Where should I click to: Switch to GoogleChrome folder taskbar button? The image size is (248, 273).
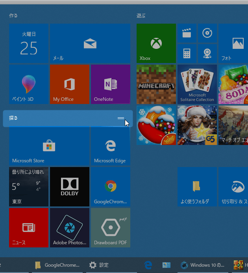57,265
